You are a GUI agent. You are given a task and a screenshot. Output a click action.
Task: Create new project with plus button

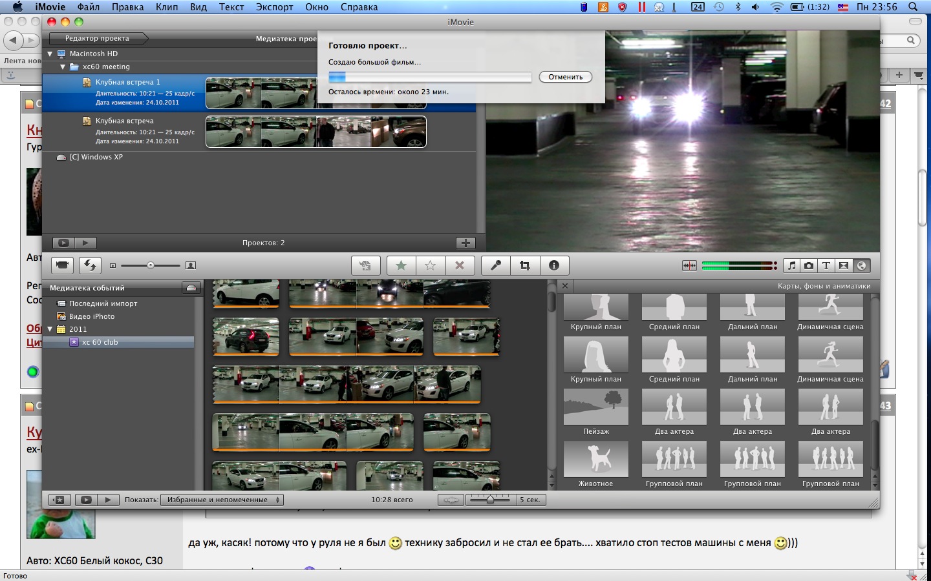pos(465,243)
